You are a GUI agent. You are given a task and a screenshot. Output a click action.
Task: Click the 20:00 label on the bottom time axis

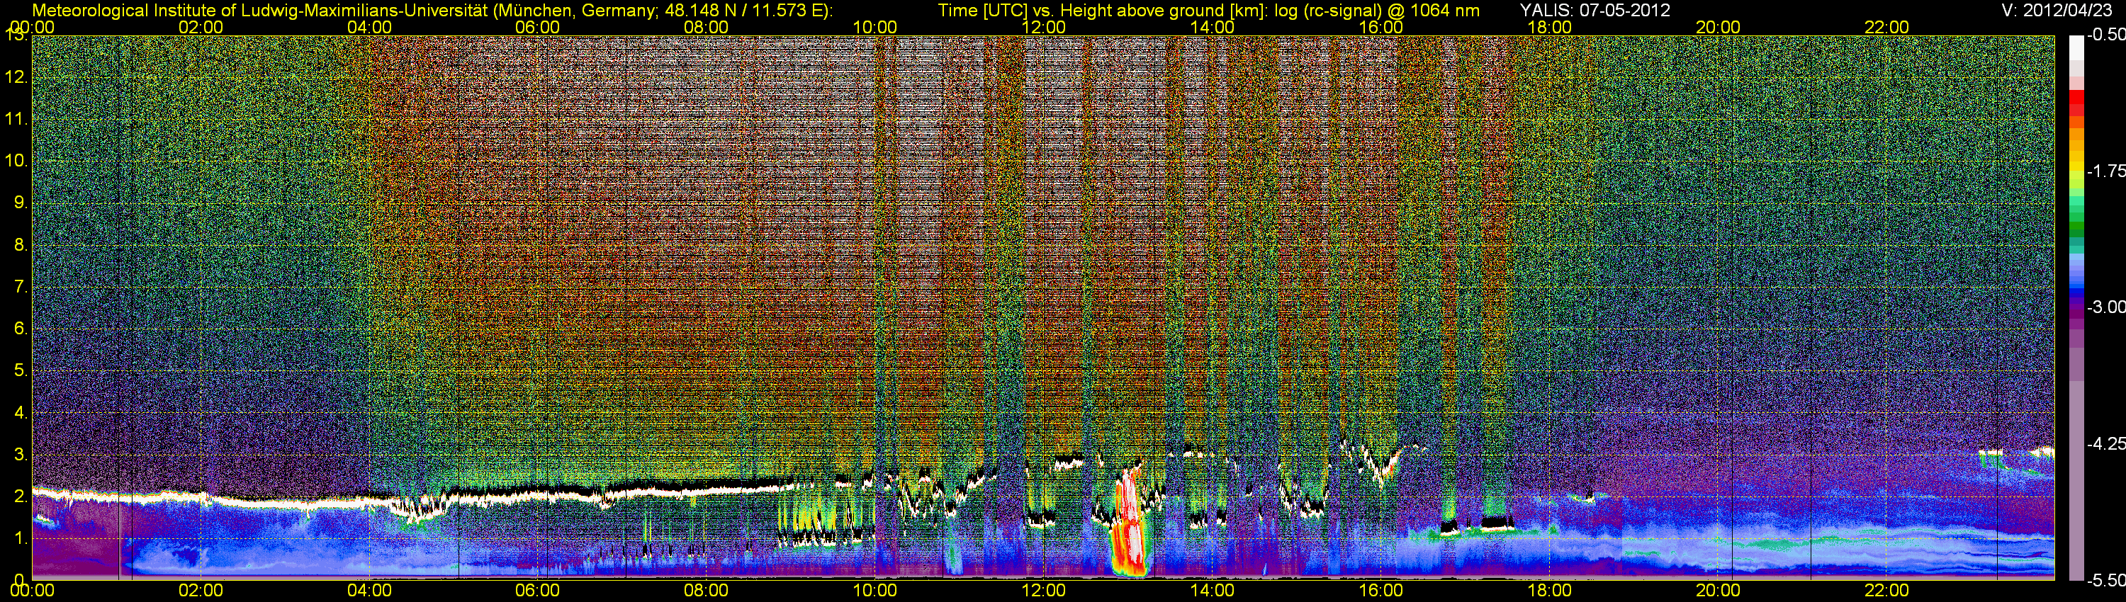(1719, 591)
